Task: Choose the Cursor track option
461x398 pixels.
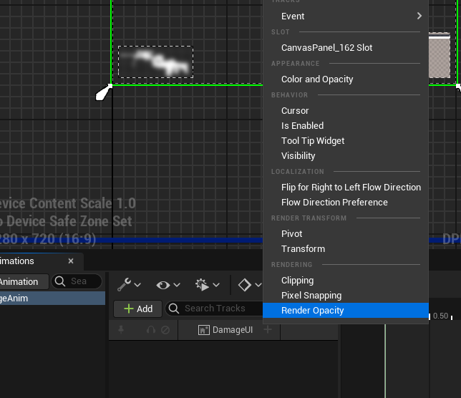Action: coord(346,110)
